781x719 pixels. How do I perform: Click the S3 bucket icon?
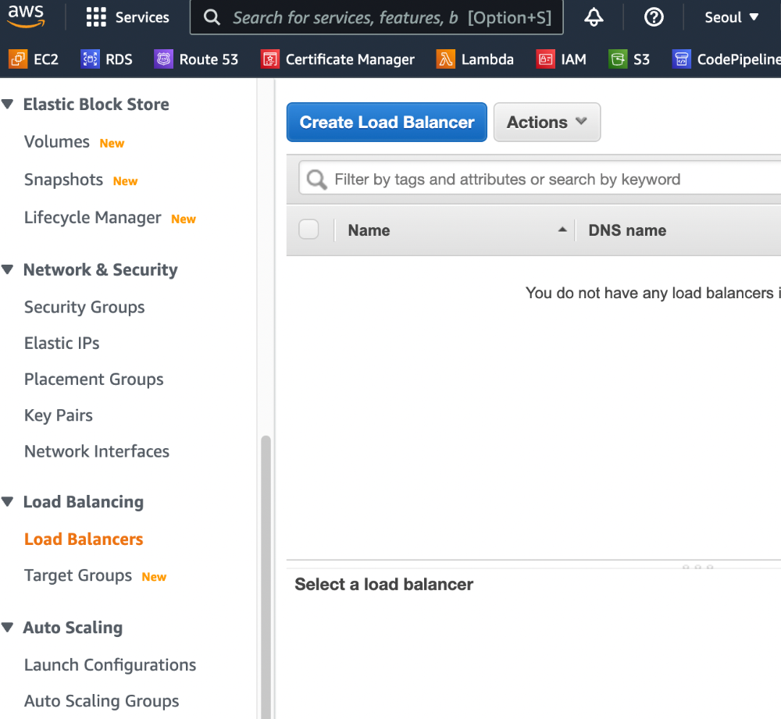618,59
